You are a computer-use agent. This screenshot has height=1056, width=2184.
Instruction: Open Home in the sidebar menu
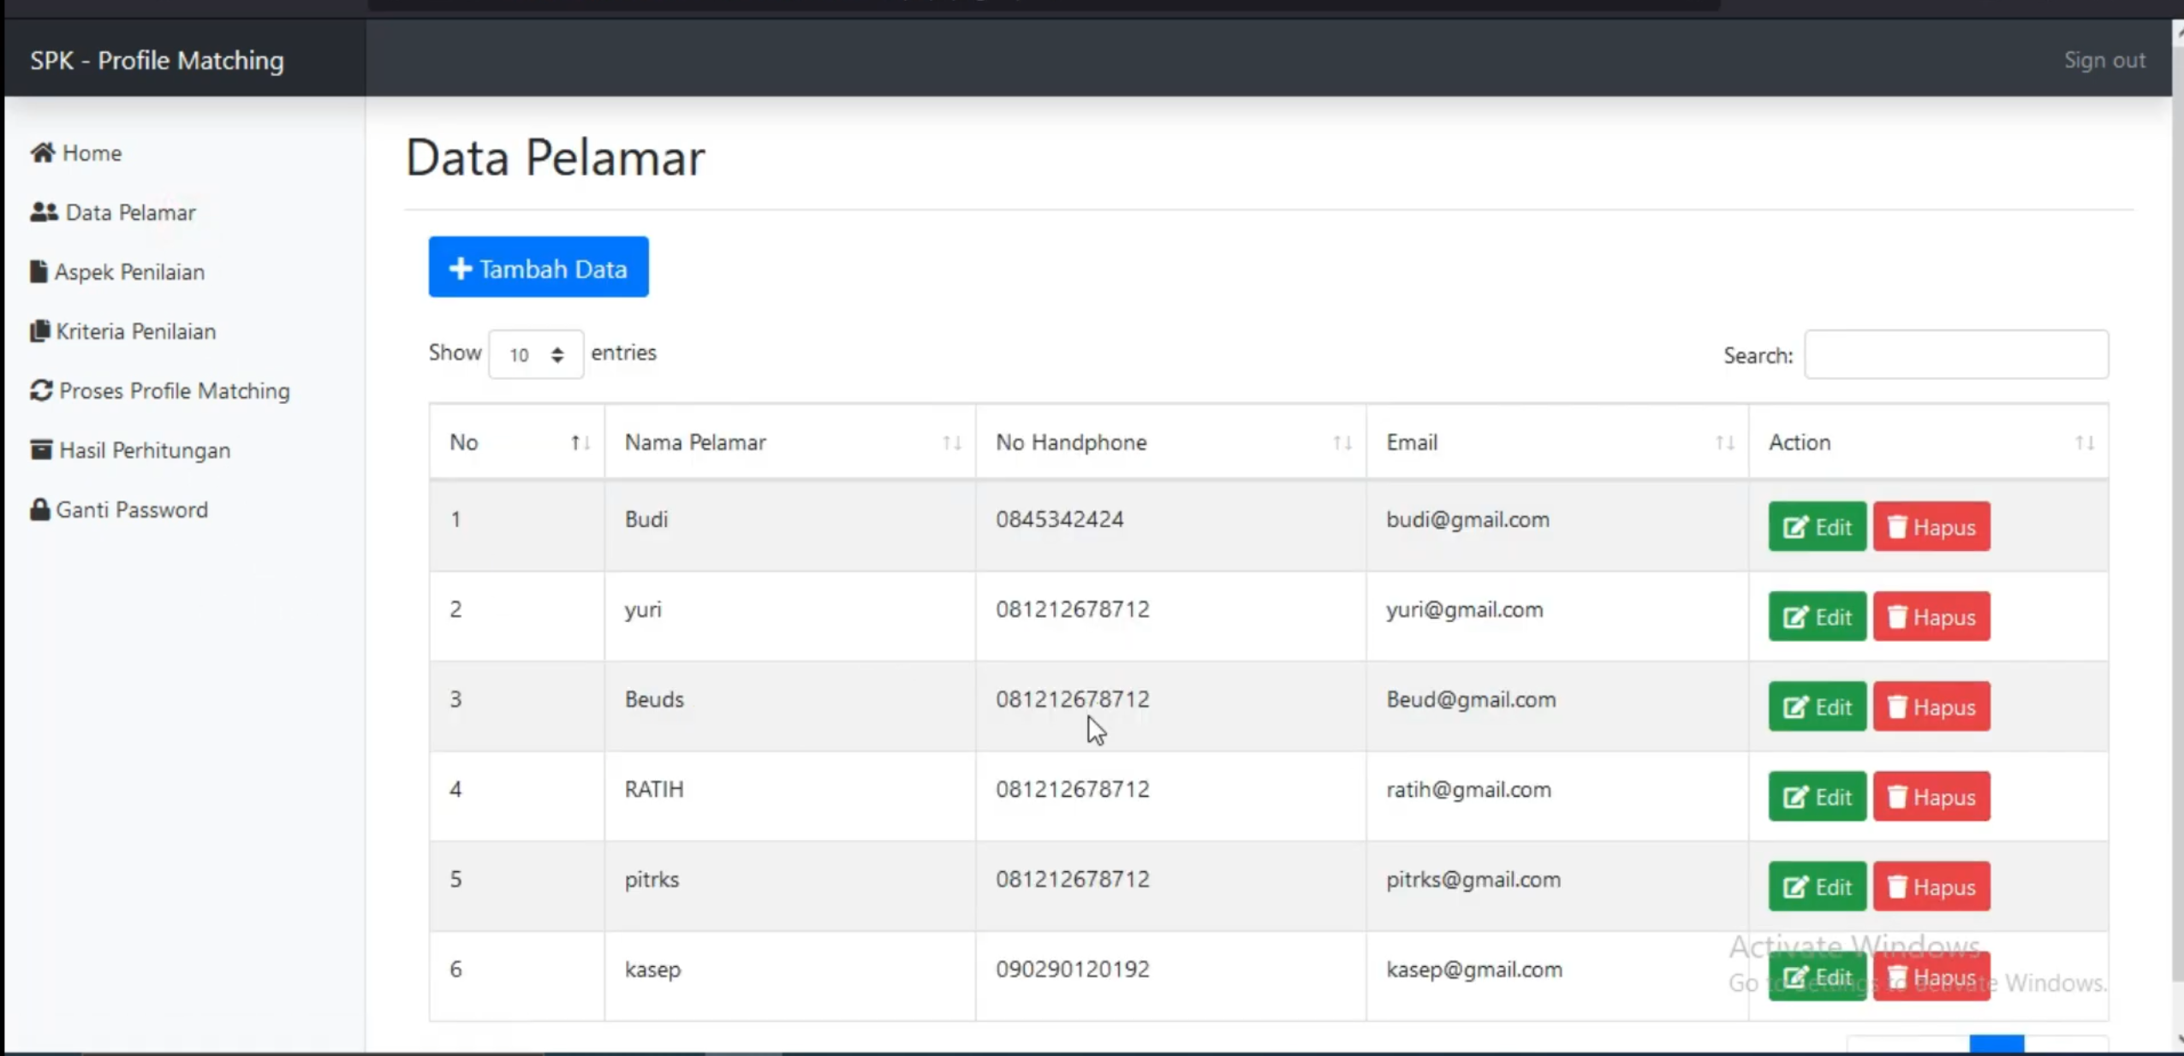click(x=76, y=152)
